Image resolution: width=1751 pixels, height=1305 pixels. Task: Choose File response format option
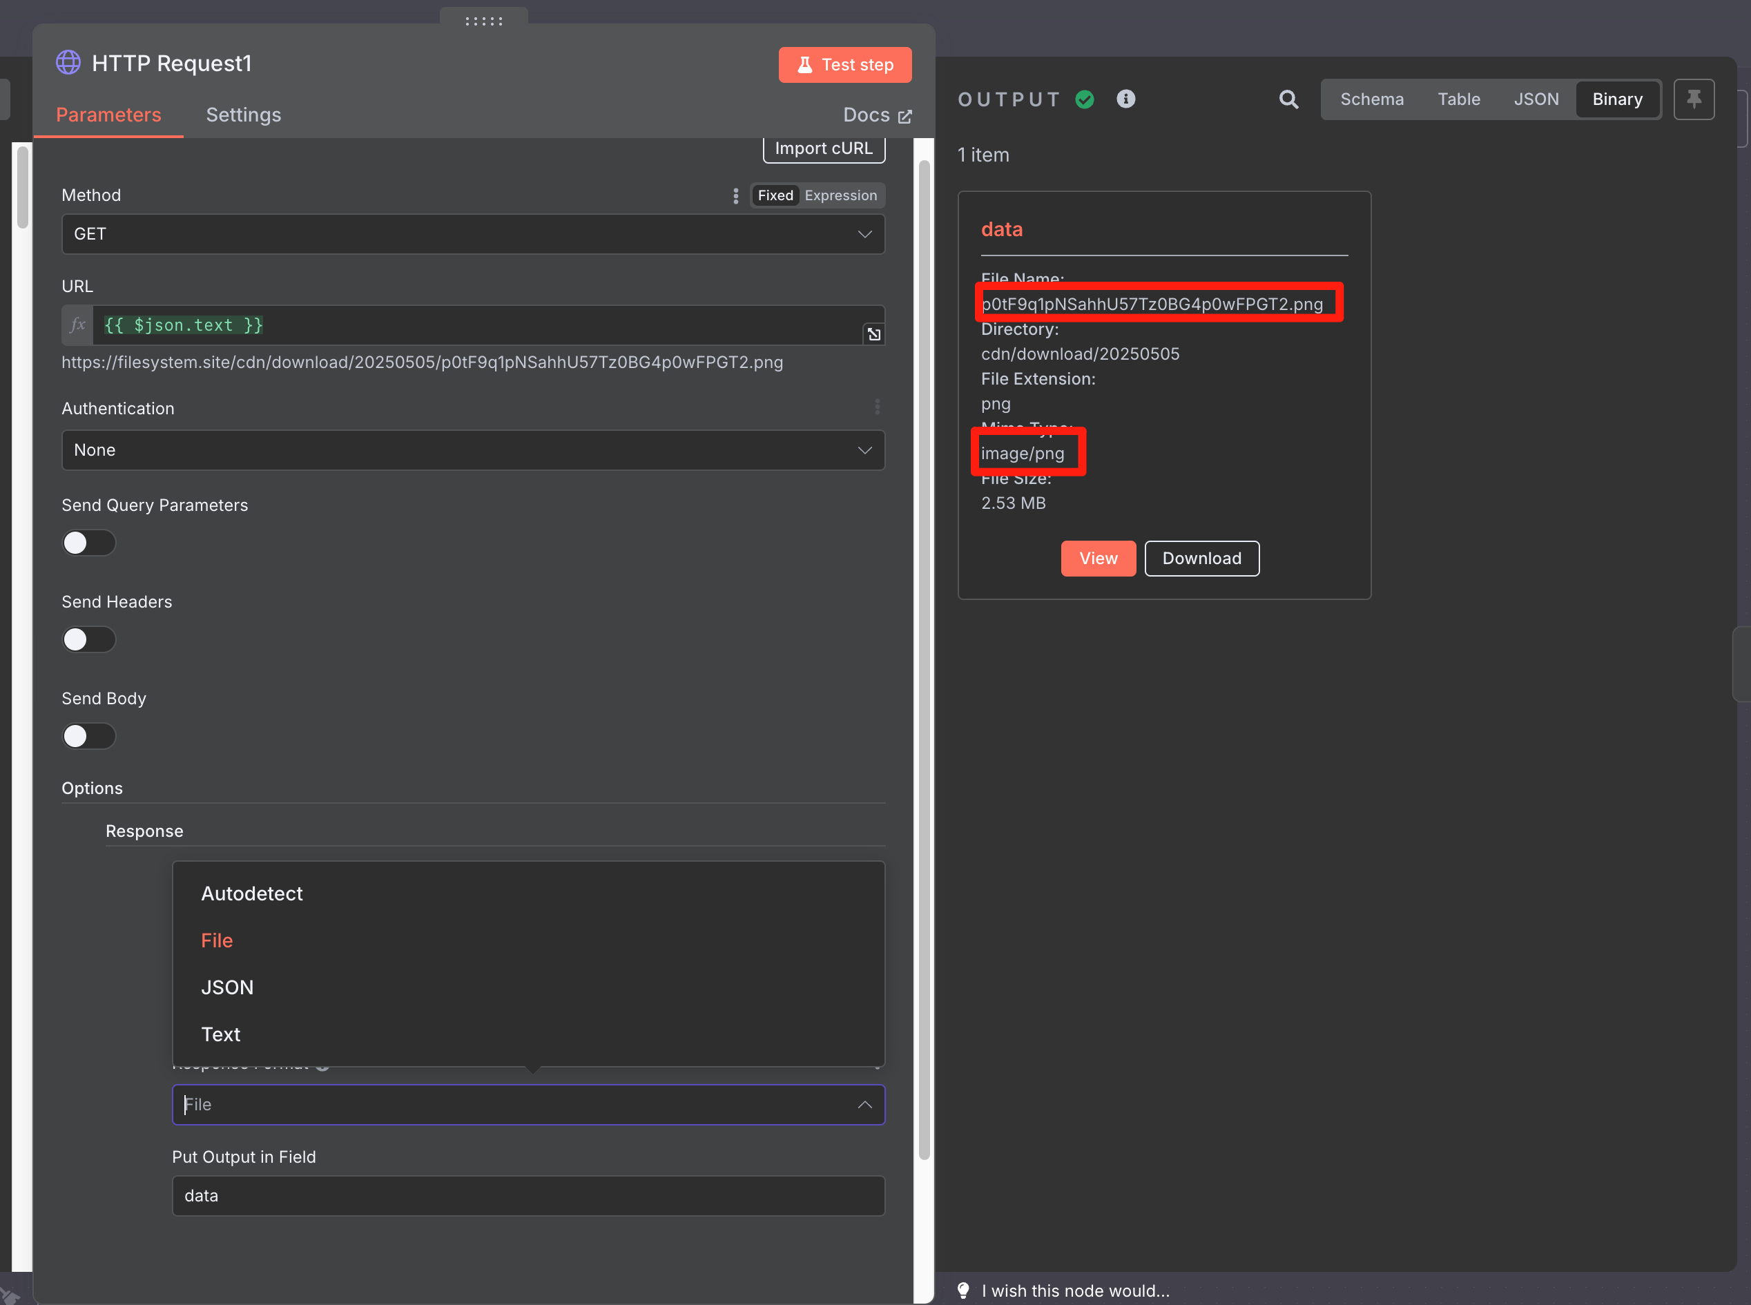coord(528,940)
